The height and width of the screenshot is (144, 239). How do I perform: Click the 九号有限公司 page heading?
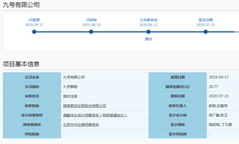(21, 5)
